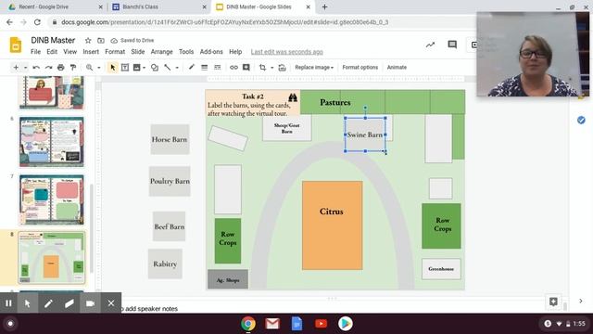Click the DINB Master title field
The height and width of the screenshot is (334, 593).
coord(53,40)
